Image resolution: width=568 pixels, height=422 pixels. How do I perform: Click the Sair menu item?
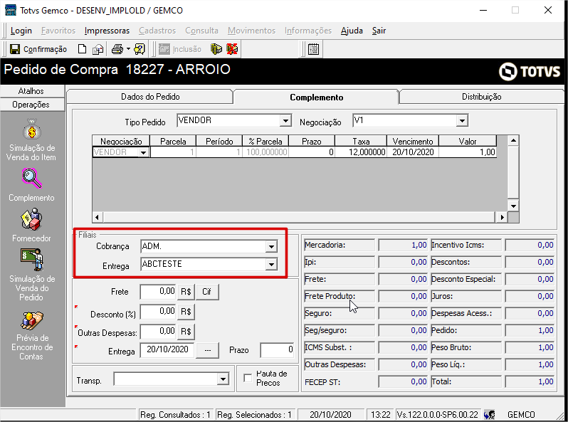379,31
